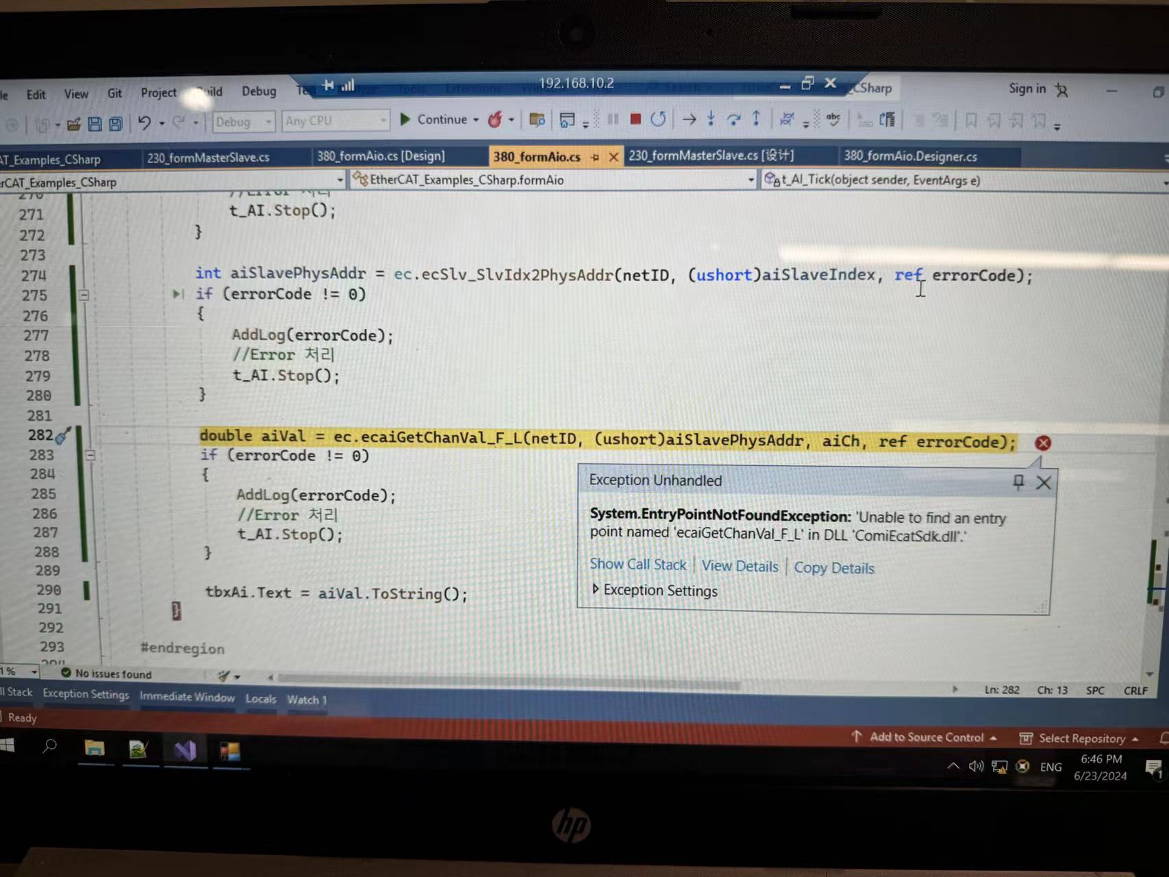Click the CRLF line ending indicator

(x=1135, y=691)
